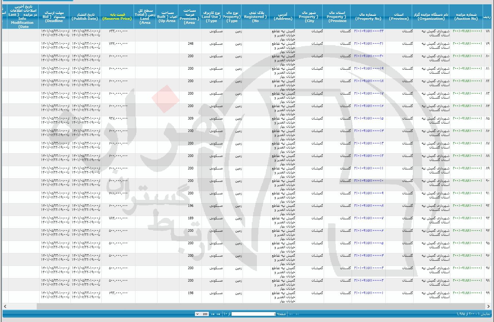Image resolution: width=494 pixels, height=322 pixels.
Task: Sort by the Property City column header
Action: 309,17
